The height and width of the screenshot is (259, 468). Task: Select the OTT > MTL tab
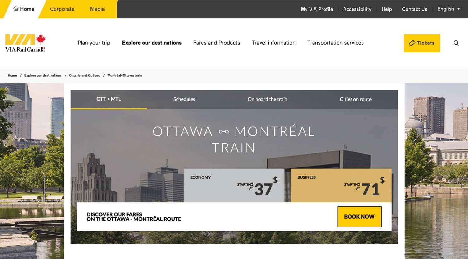pyautogui.click(x=109, y=99)
